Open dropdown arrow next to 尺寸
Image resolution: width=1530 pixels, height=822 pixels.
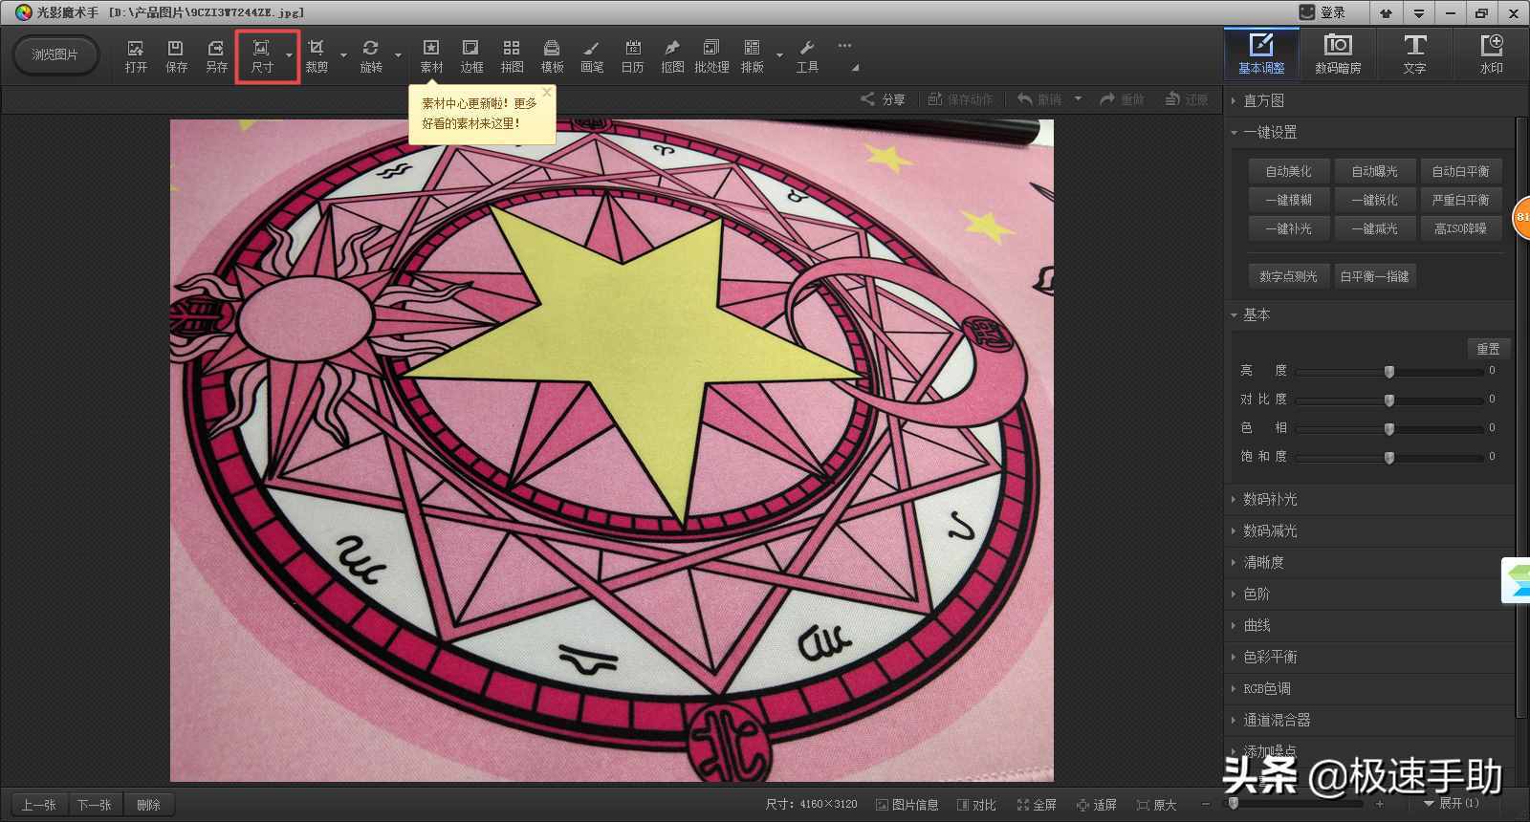click(289, 55)
